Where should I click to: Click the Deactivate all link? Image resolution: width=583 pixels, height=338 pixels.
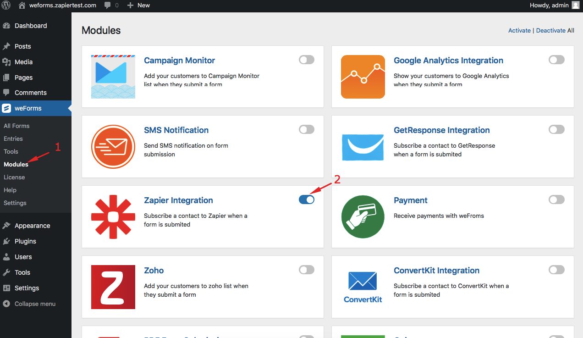click(x=551, y=31)
